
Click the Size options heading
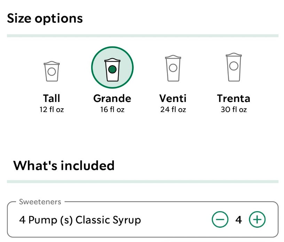coord(45,18)
